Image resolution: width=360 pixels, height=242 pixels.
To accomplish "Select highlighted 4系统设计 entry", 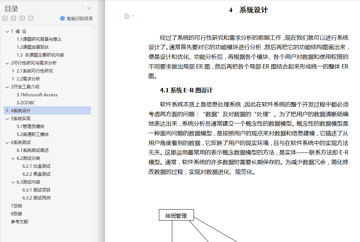I will tap(47, 111).
